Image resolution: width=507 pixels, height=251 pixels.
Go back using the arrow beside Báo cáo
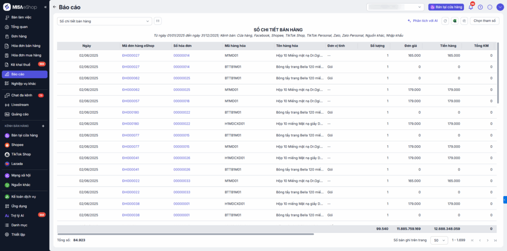(54, 7)
